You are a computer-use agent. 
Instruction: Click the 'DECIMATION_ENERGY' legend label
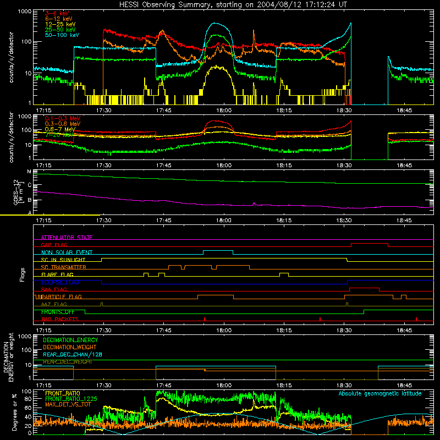(70, 340)
